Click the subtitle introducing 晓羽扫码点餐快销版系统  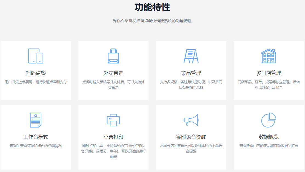[152, 21]
